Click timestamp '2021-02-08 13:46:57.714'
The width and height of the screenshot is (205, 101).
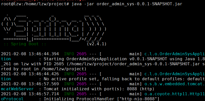coord(30,94)
